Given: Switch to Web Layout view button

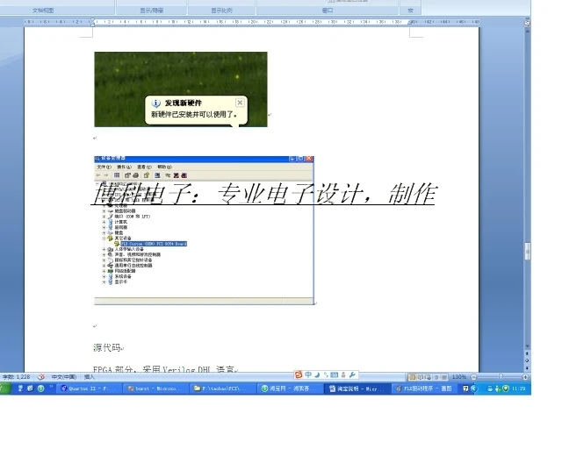Looking at the screenshot, I should click(428, 377).
